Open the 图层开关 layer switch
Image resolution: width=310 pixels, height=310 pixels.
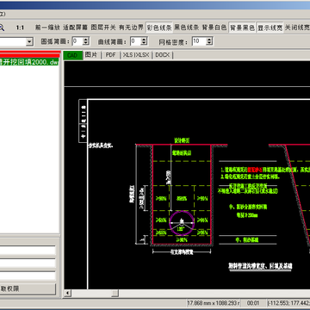coord(103,28)
